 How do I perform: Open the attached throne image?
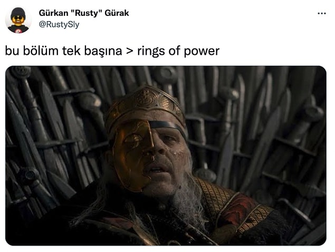pyautogui.click(x=166, y=156)
